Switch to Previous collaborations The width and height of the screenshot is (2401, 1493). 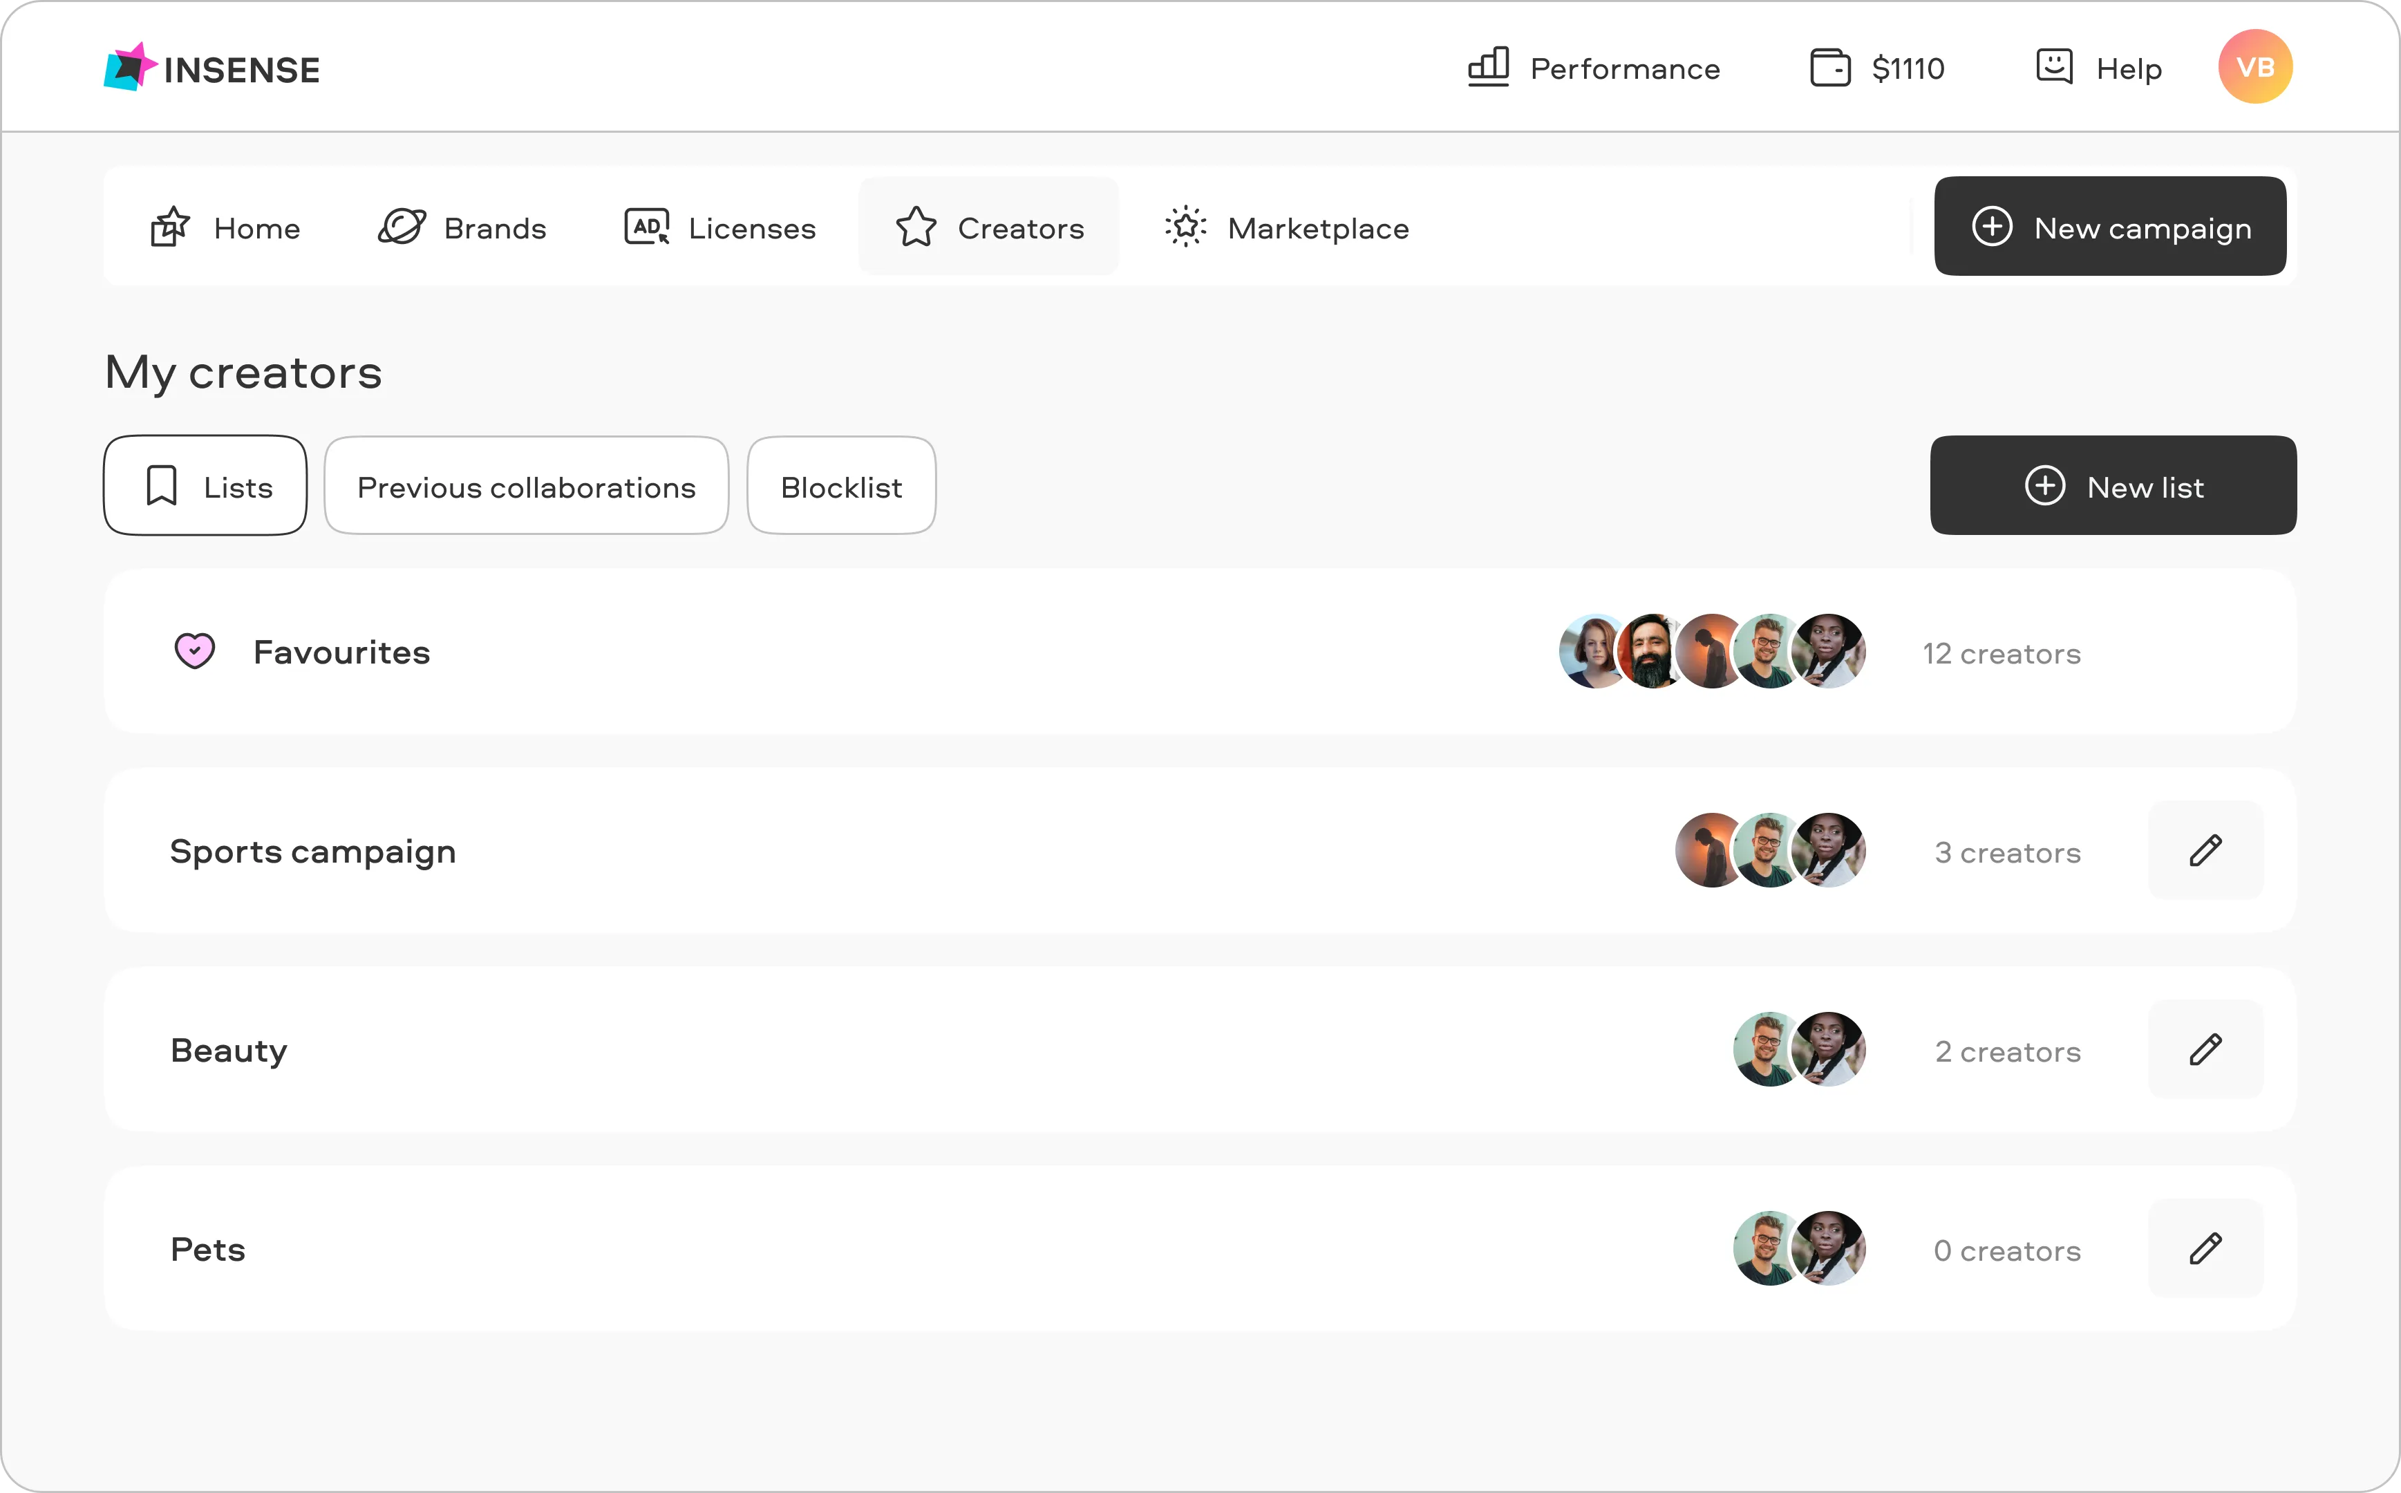[x=525, y=485]
